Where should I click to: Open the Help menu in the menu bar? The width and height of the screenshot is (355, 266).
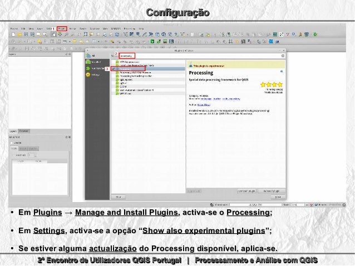141,29
